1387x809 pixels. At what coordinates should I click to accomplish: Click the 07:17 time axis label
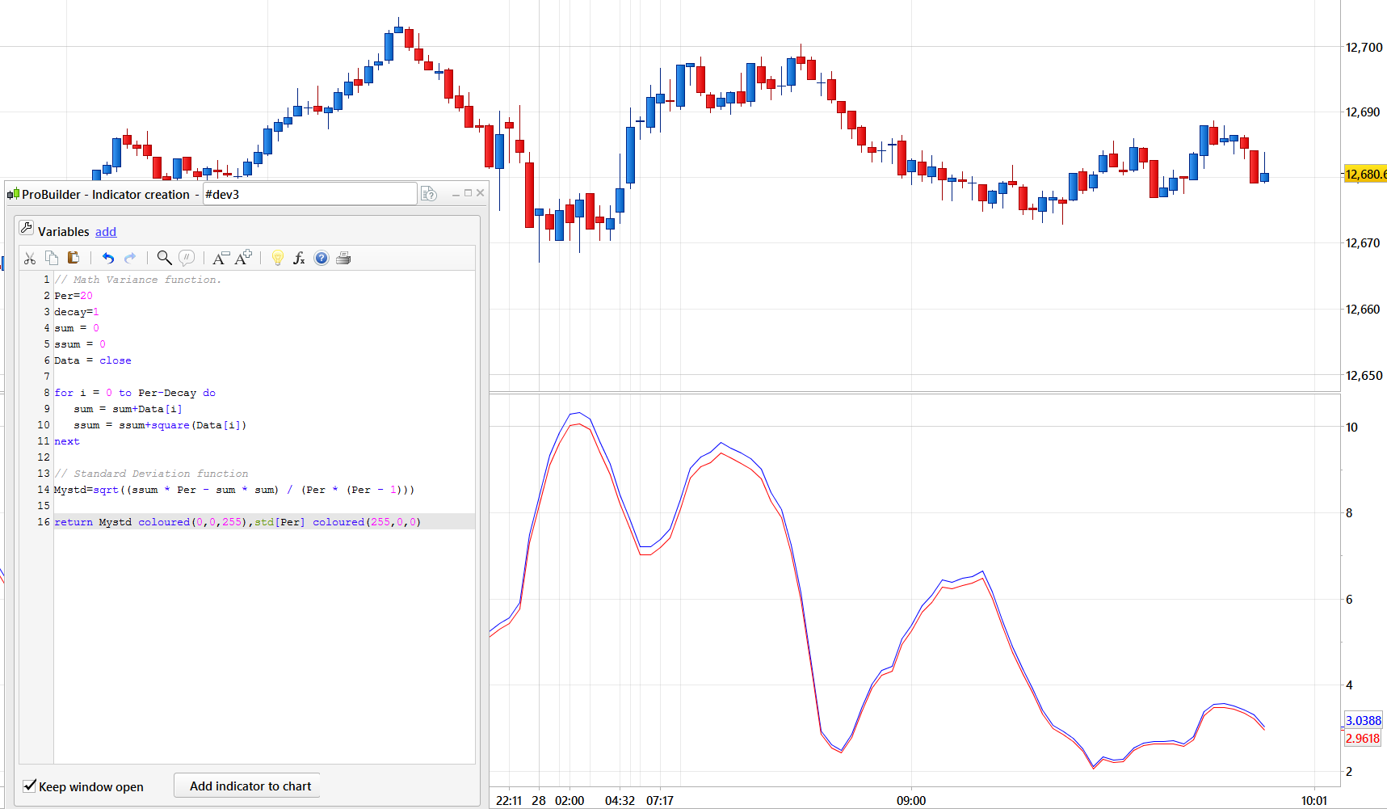[660, 800]
